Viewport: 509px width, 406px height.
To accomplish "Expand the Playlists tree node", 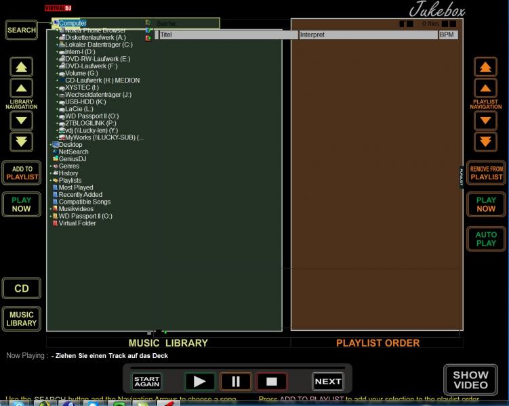I will click(x=51, y=181).
